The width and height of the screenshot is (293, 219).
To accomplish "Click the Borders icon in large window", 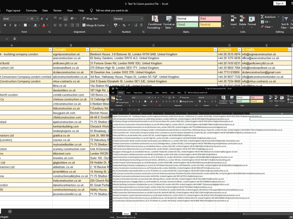I will pos(25,25).
